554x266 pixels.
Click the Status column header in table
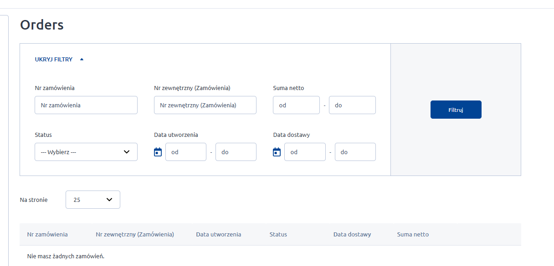[278, 235]
